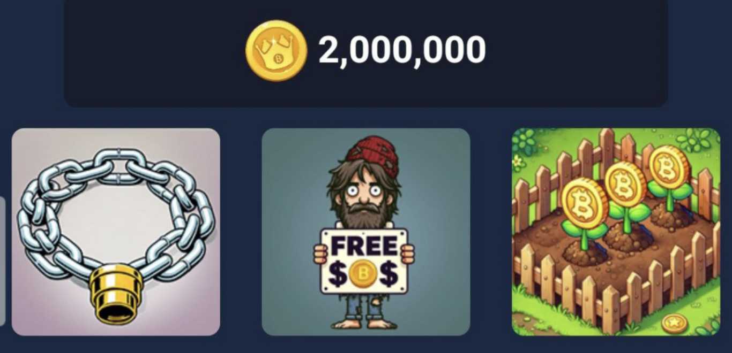Click the dark balance panel background
This screenshot has width=732, height=353.
coord(366,53)
